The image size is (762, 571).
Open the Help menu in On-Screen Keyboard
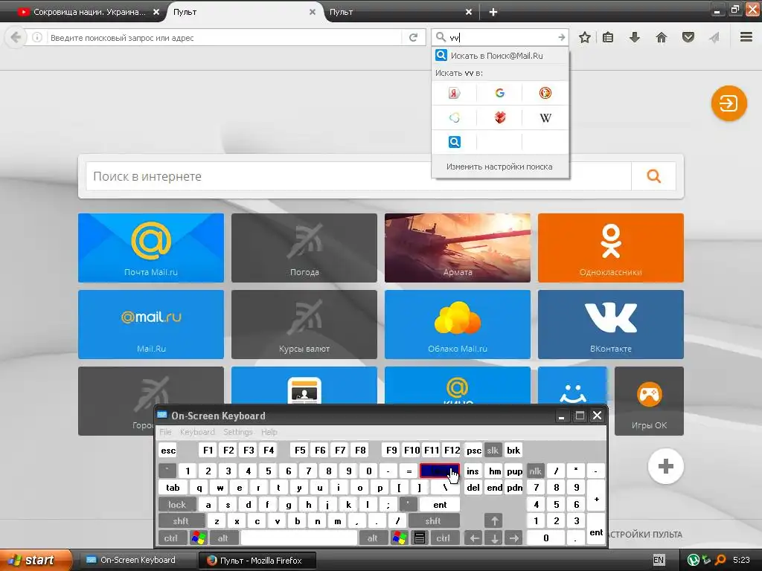[x=269, y=432]
